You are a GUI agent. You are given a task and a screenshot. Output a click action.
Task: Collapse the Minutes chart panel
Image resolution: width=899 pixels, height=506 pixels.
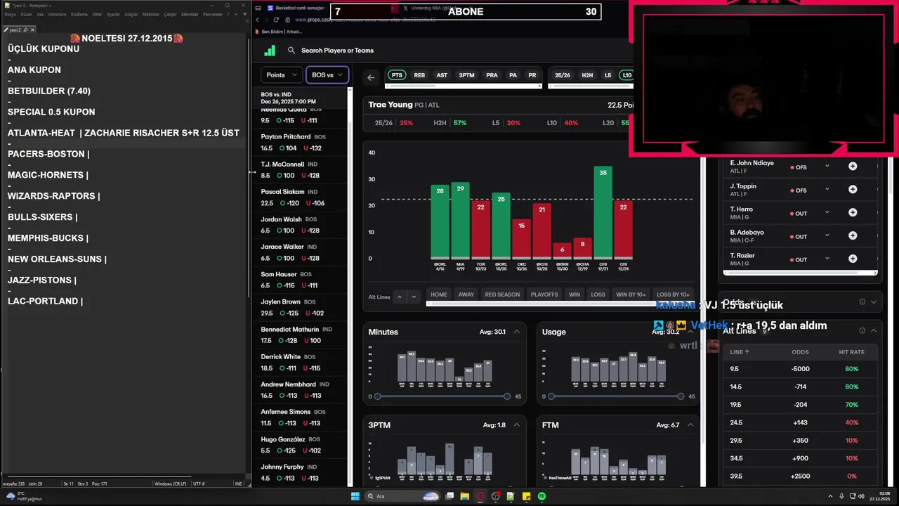[x=517, y=332]
